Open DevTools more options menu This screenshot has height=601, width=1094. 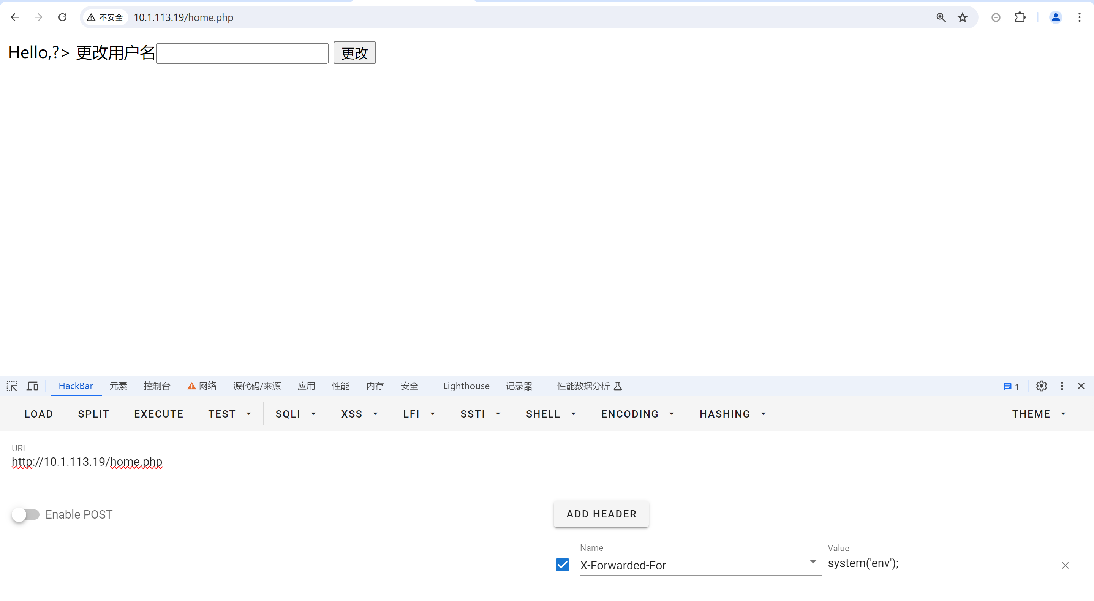coord(1062,386)
